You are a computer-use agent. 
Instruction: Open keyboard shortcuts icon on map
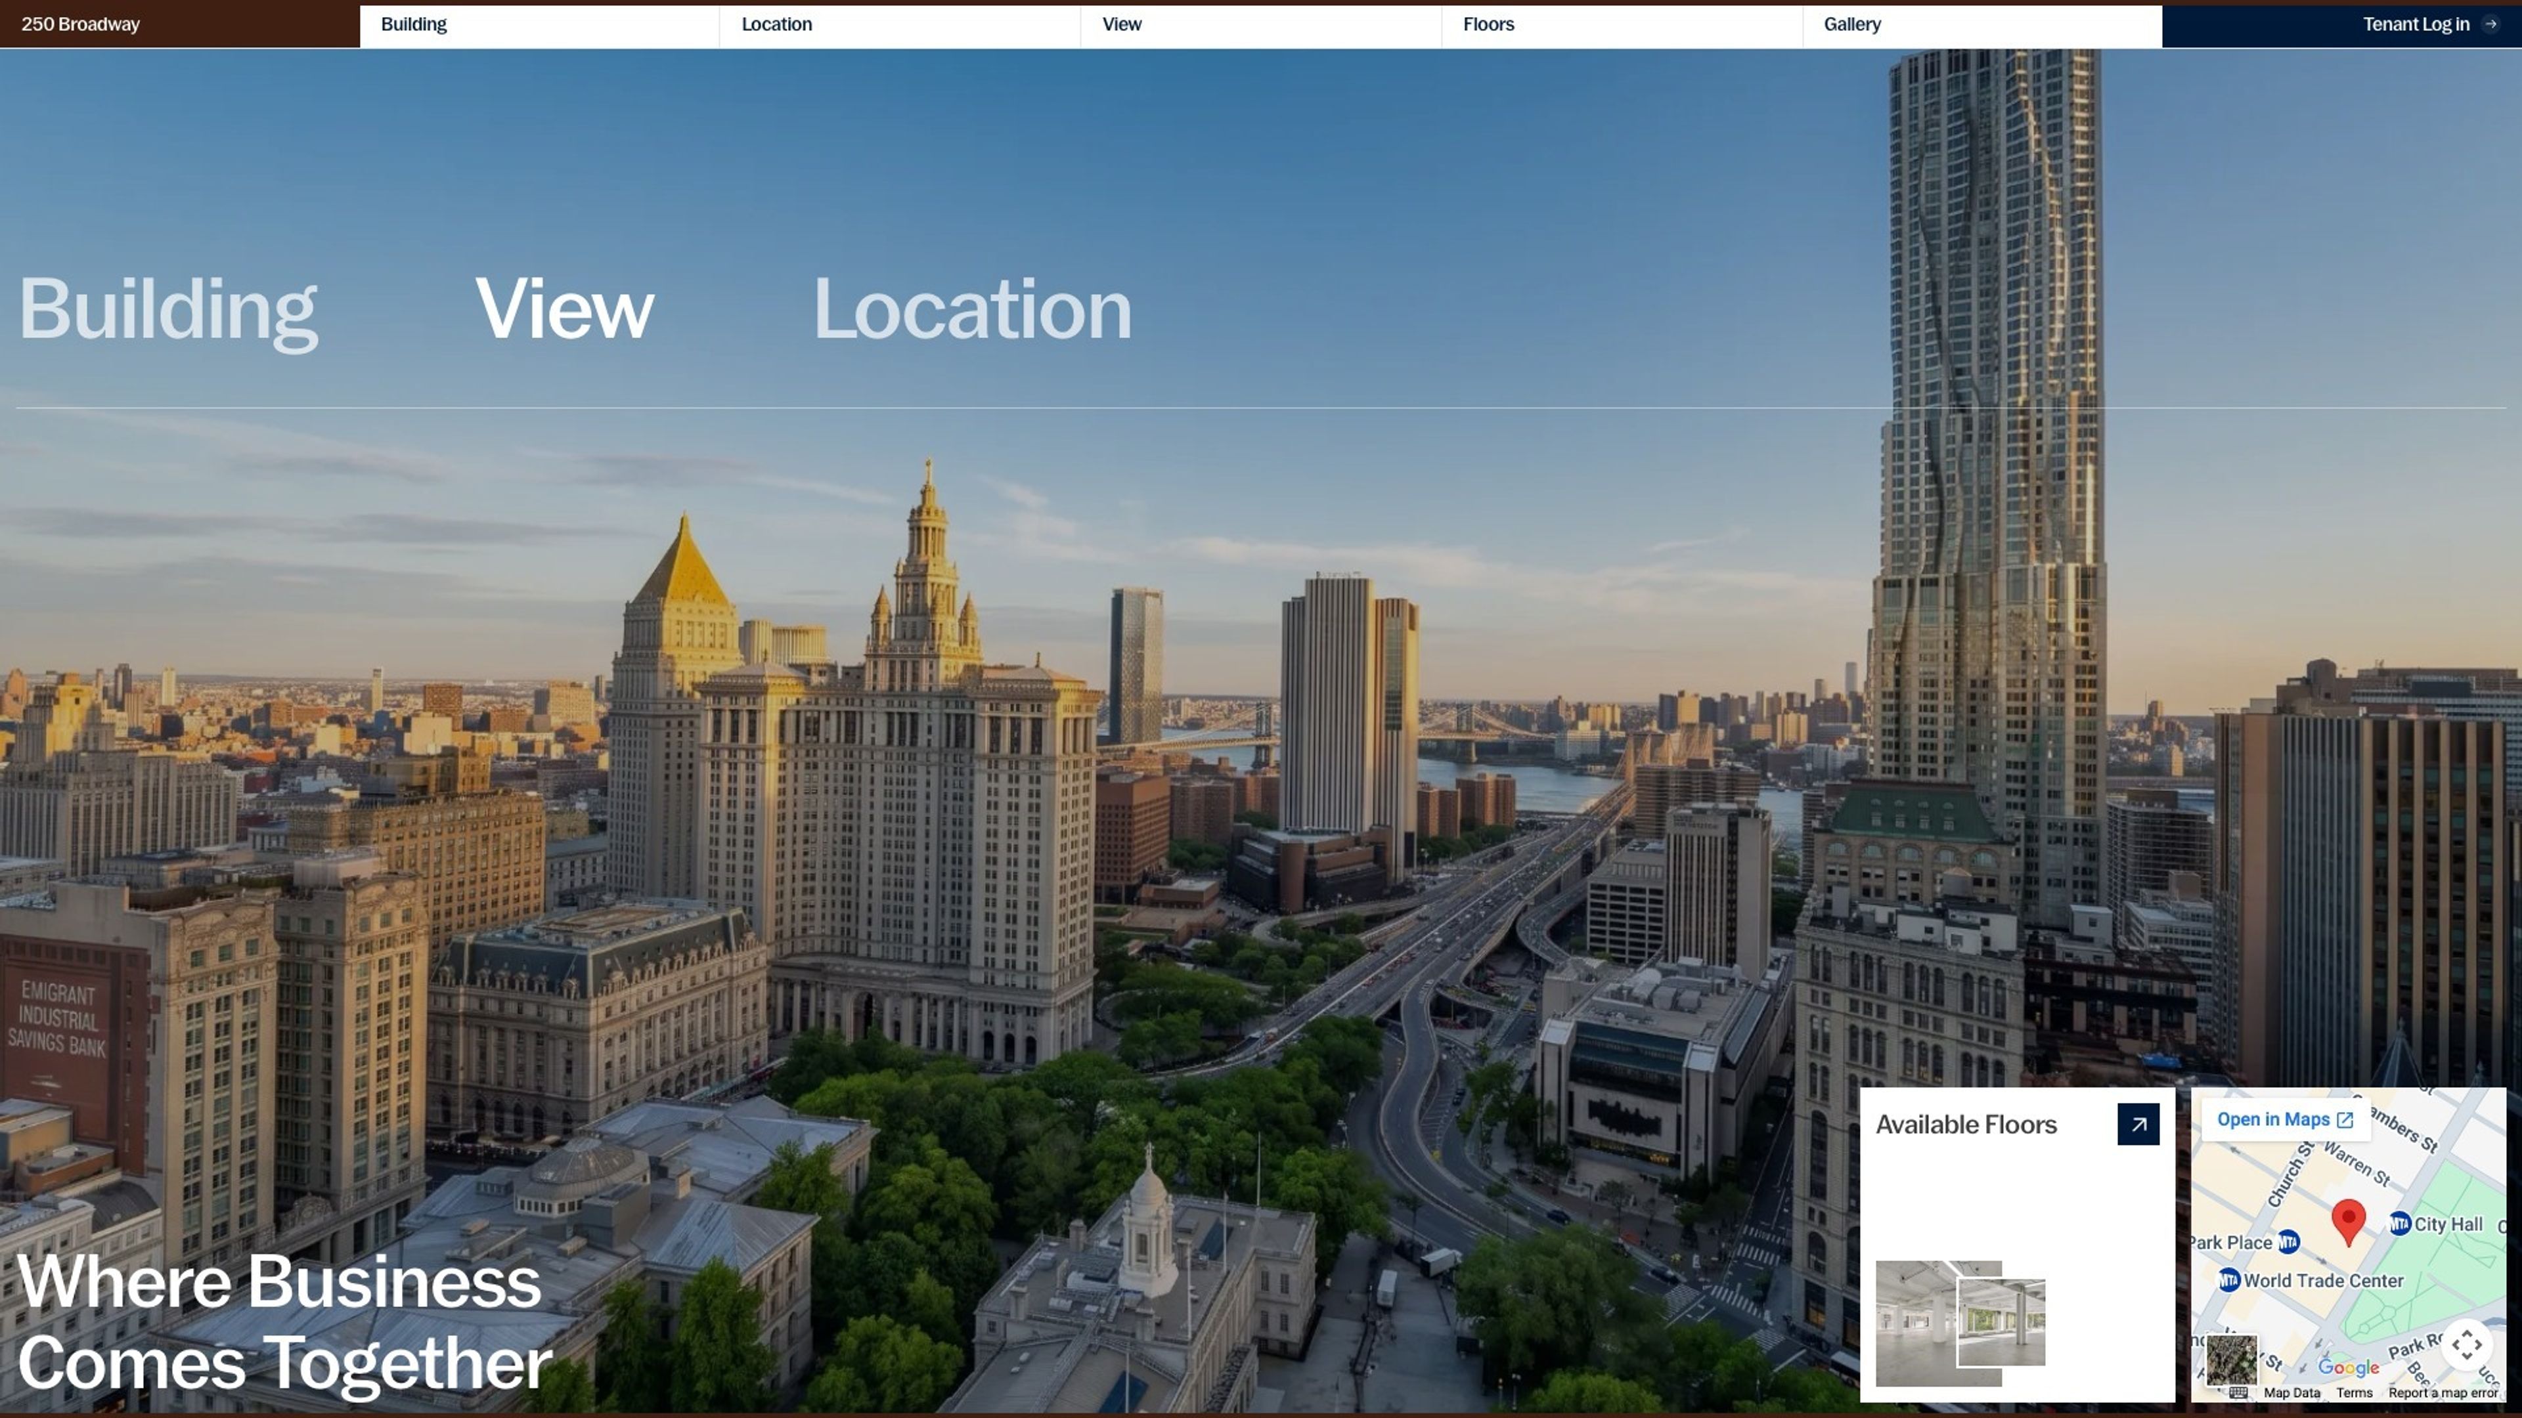pyautogui.click(x=2238, y=1392)
